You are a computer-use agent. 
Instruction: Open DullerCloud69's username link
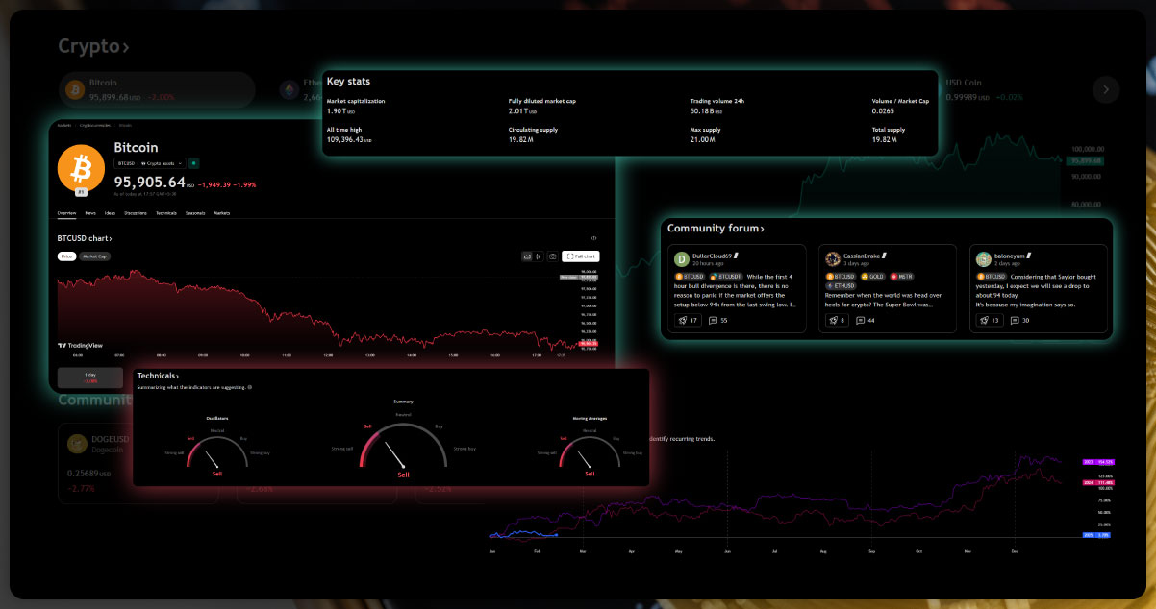713,256
